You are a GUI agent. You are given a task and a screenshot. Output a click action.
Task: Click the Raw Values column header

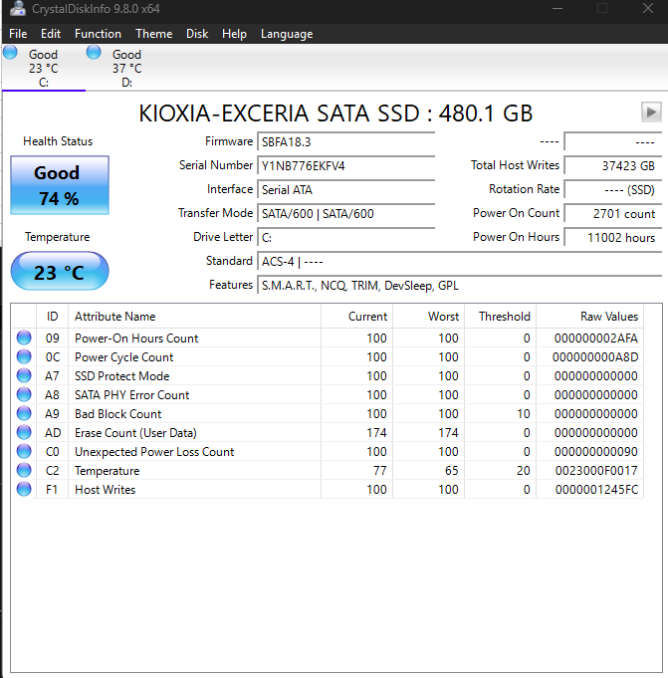(589, 316)
